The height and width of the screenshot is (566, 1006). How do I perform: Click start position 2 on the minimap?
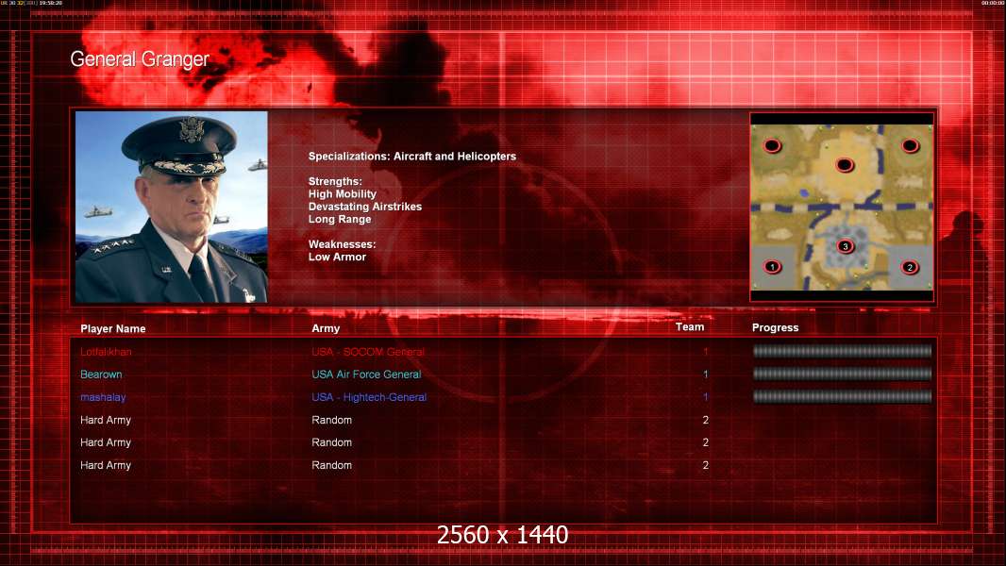(909, 267)
